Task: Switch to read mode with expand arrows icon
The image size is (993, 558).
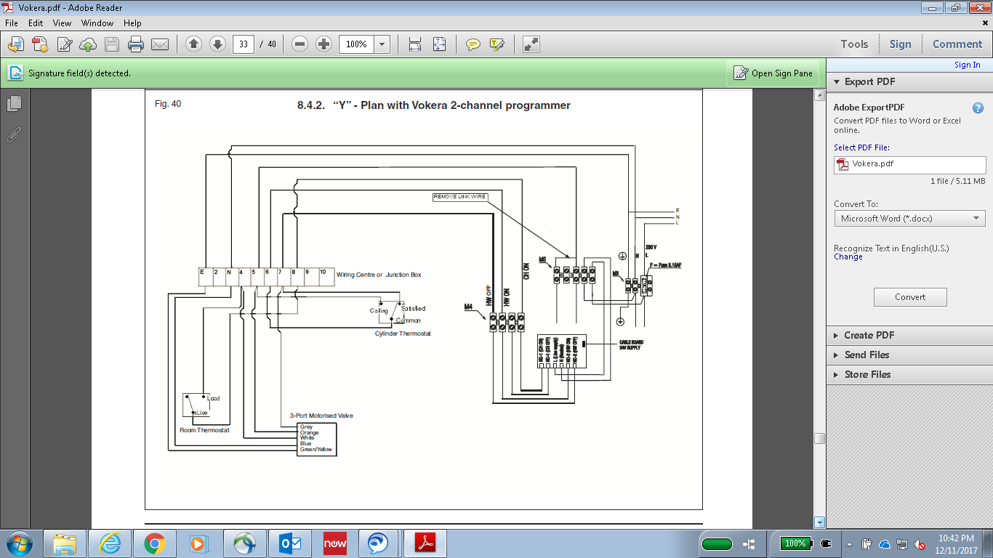Action: pos(531,44)
